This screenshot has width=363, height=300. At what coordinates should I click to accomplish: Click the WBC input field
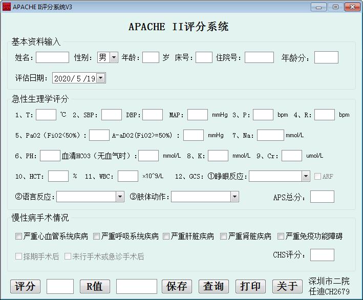[x=128, y=176]
